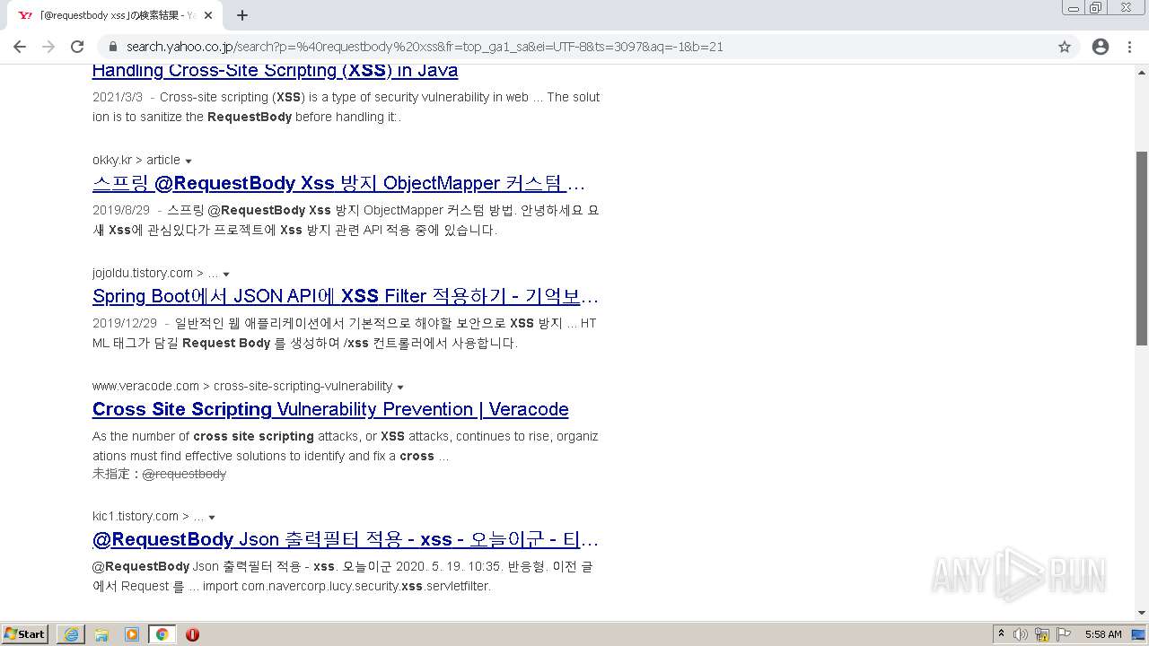Open Spring Boot JSON API XSS Filter result
This screenshot has height=646, width=1149.
pos(346,296)
